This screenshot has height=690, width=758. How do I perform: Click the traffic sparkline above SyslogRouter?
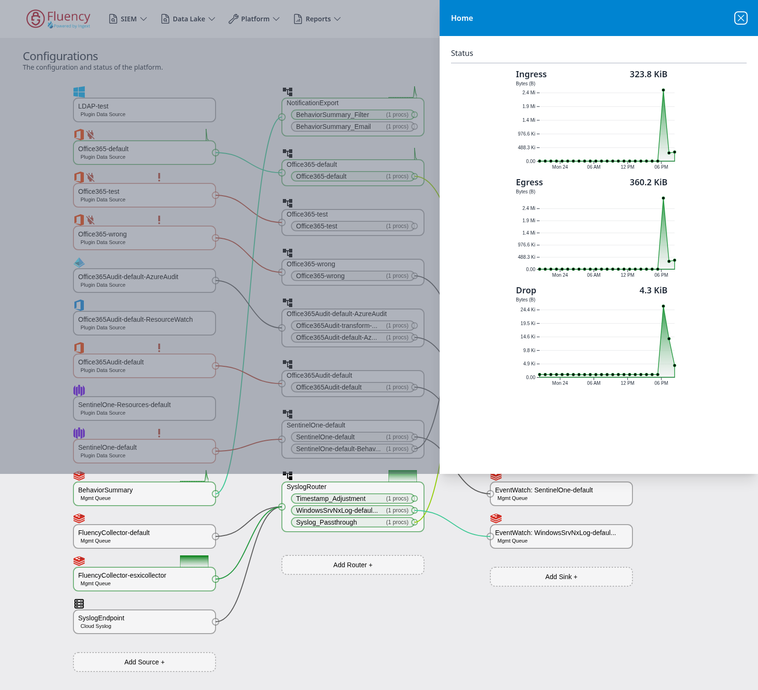[403, 476]
